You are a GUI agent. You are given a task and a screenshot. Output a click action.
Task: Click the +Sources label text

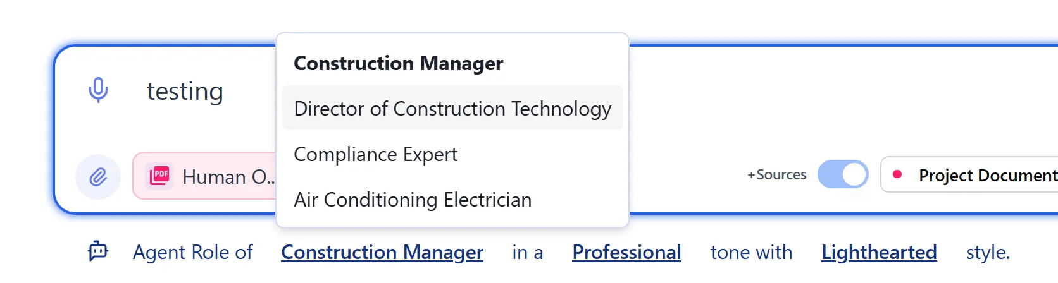coord(777,175)
